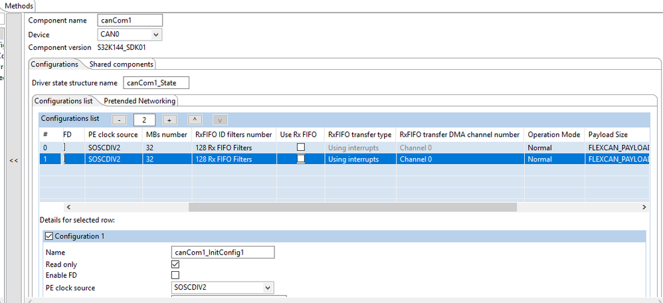Move selected configuration up with caret button
The image size is (663, 303).
tap(195, 120)
